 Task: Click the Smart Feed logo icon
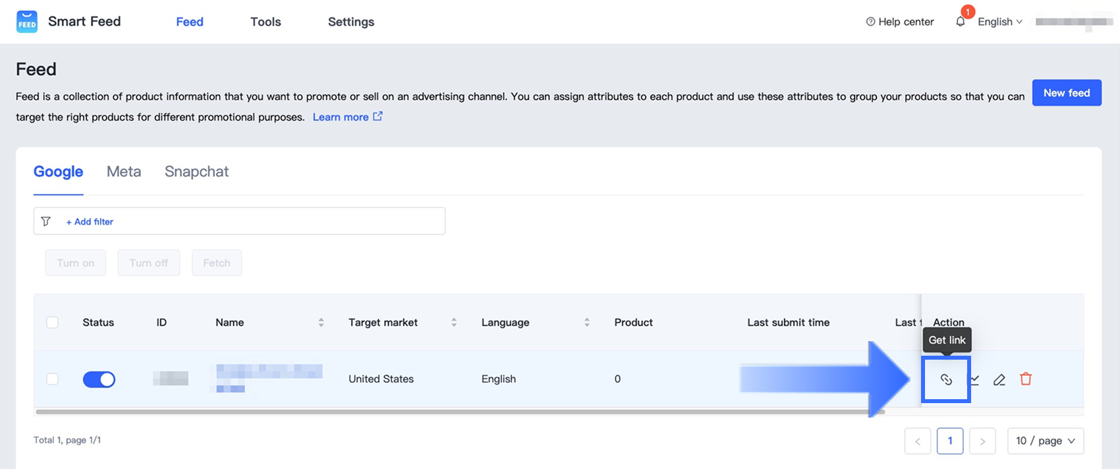click(x=27, y=22)
